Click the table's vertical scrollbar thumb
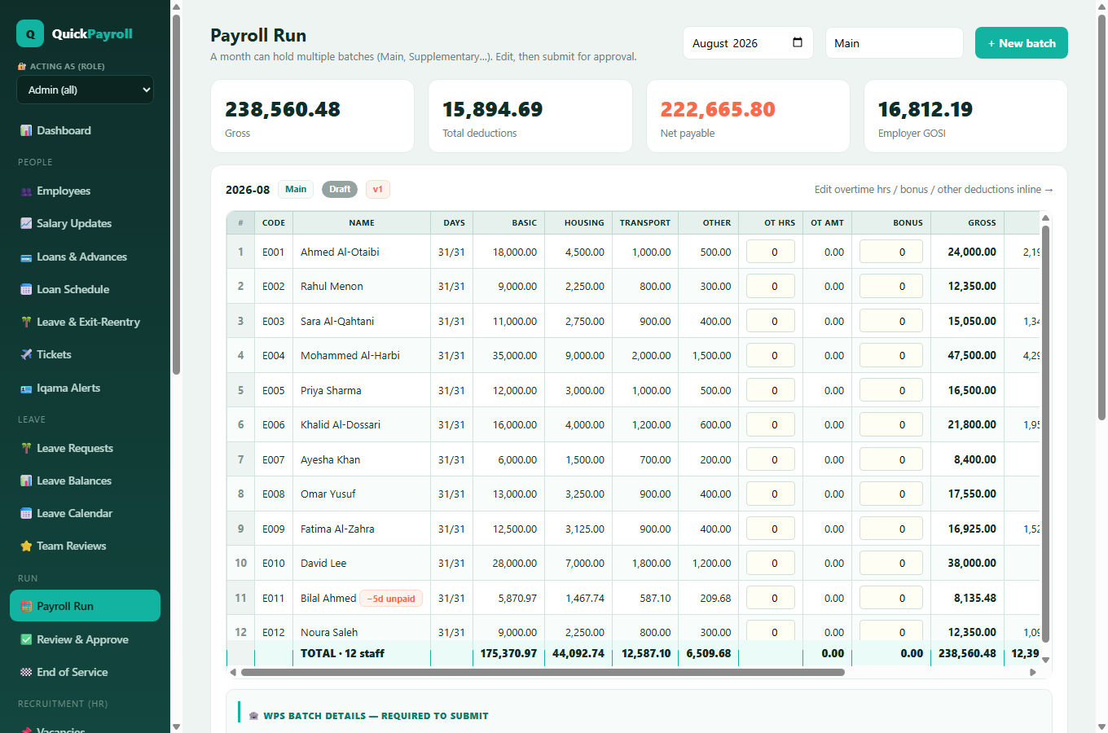Viewport: 1108px width, 733px height. [1045, 433]
